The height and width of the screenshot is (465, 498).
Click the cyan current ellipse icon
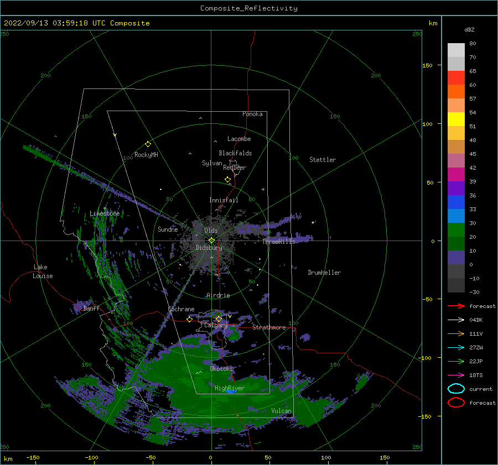click(x=456, y=389)
